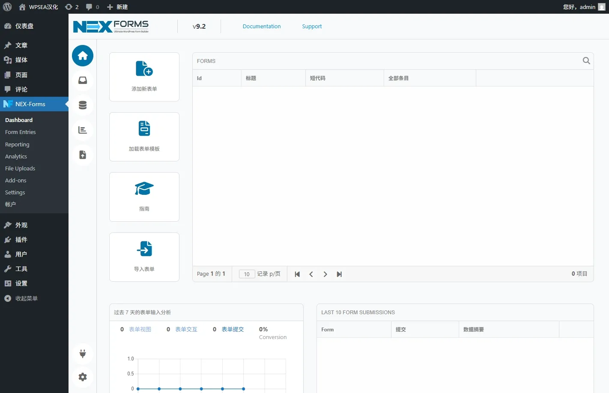Screen dimensions: 609x393
Task: Click the Support link in header
Action: tap(312, 27)
